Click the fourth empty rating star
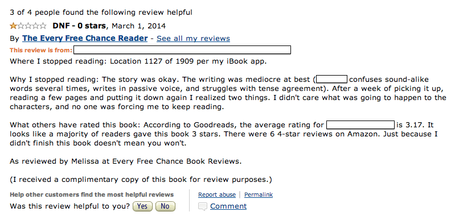Screen dimensions: 459x220 [x=35, y=26]
